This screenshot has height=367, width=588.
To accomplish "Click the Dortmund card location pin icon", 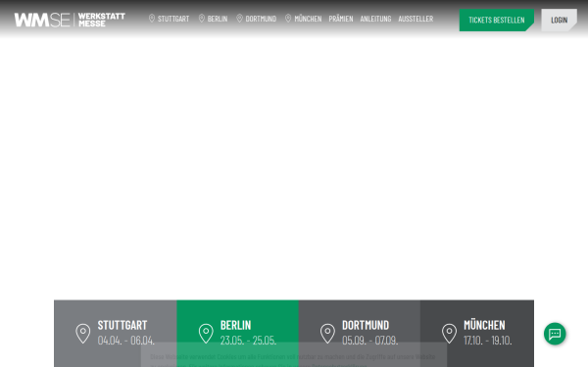I will click(327, 334).
